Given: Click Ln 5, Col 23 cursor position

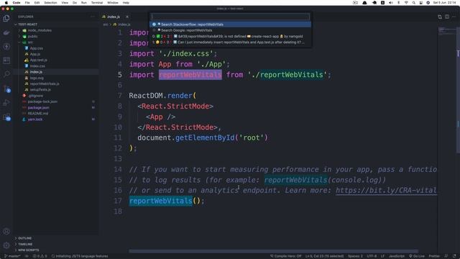Looking at the screenshot, I should pos(324,256).
